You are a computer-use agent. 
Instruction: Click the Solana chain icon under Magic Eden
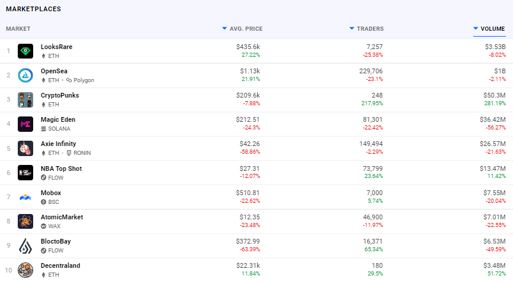43,129
